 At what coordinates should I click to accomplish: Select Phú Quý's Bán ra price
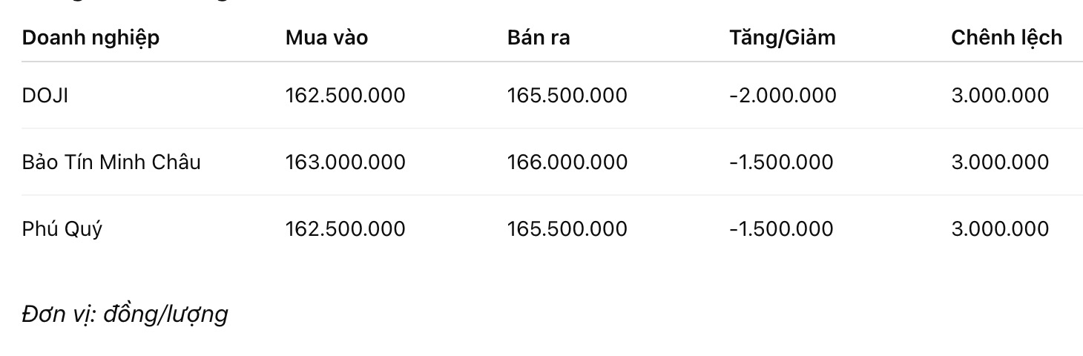(x=567, y=228)
